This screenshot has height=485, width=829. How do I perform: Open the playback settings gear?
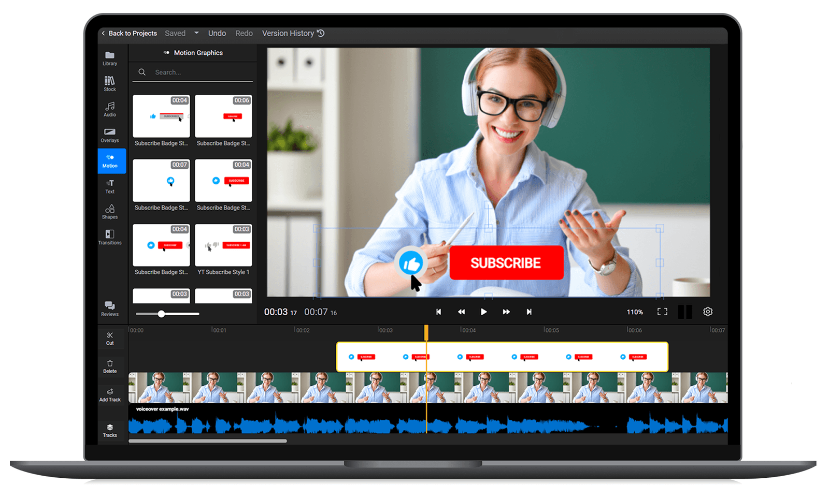click(708, 312)
